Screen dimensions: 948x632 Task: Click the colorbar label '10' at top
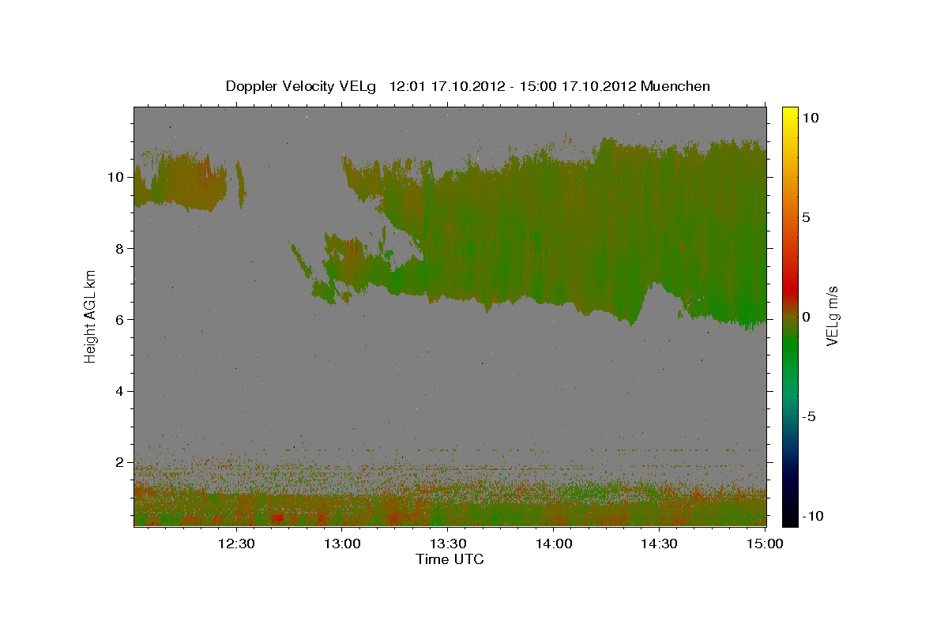pyautogui.click(x=811, y=117)
